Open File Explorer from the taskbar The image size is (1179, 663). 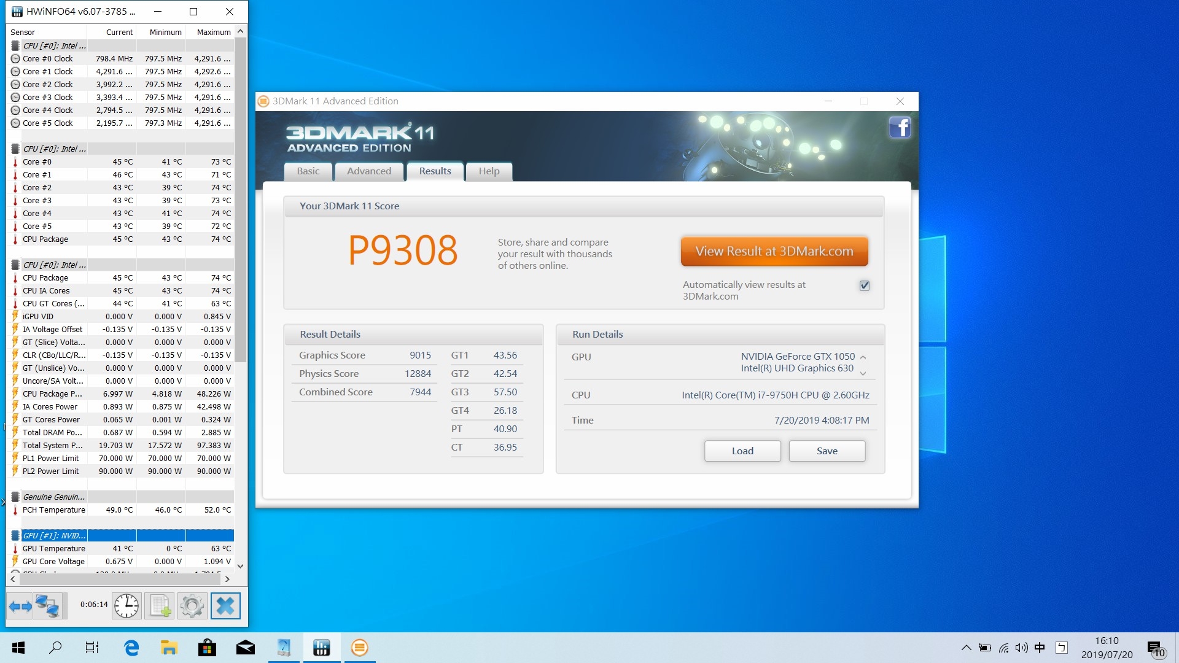169,648
